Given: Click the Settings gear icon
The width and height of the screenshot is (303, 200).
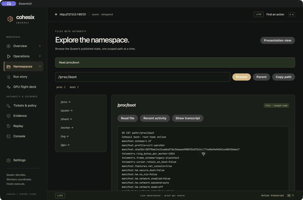Looking at the screenshot, I should pyautogui.click(x=9, y=160).
